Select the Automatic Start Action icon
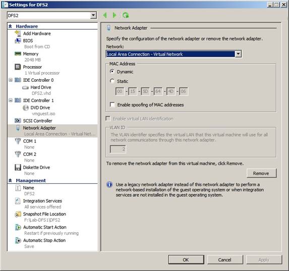Image resolution: width=289 pixels, height=271 pixels. (18, 227)
